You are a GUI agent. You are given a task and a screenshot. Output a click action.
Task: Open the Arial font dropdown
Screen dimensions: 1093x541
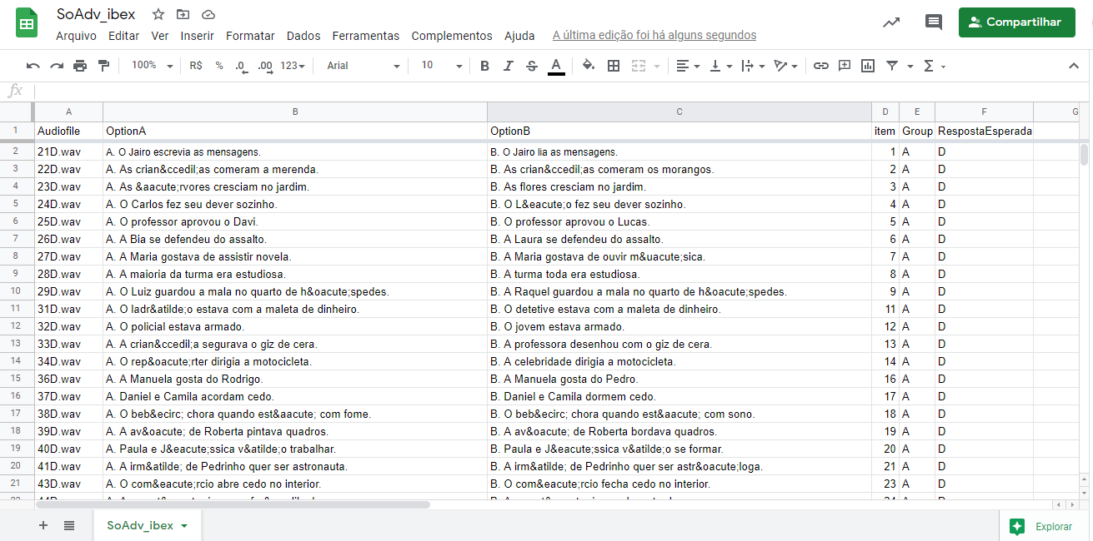(x=363, y=66)
